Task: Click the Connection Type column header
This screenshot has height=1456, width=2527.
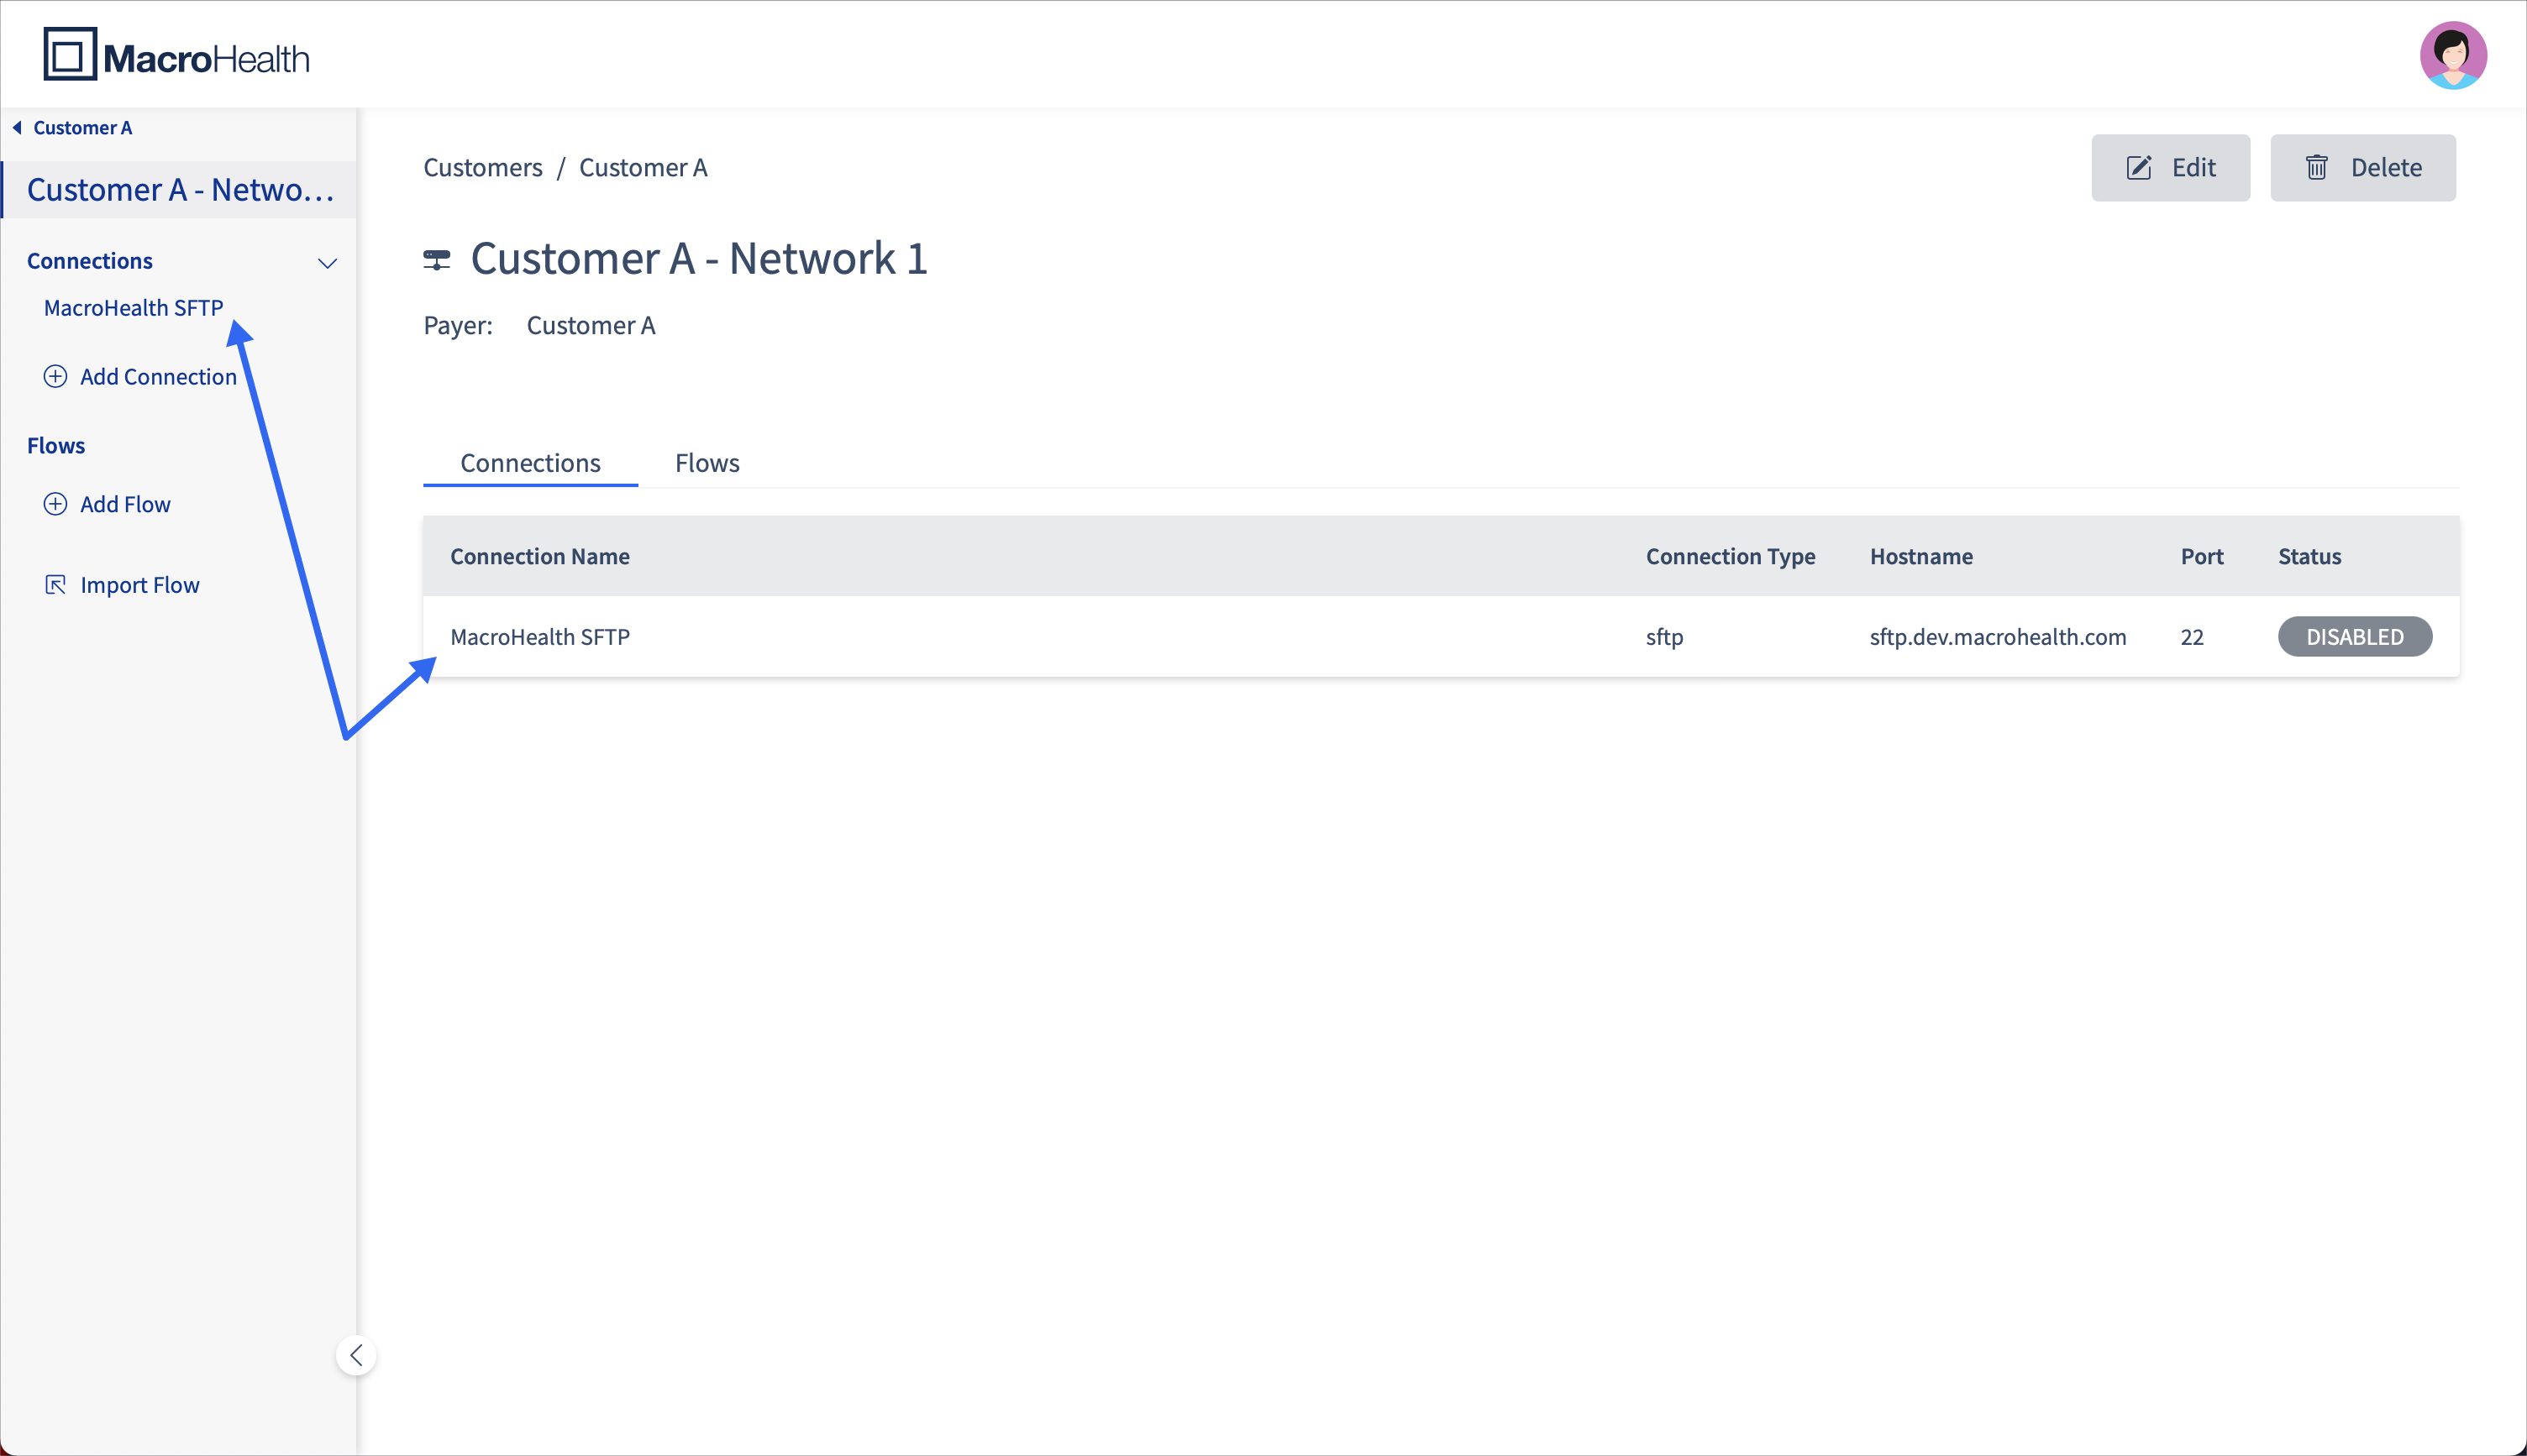Action: [1731, 557]
